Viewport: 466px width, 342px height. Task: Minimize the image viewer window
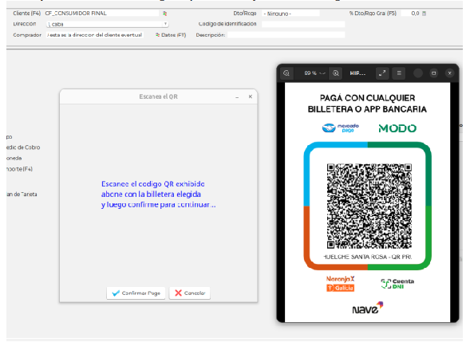click(x=418, y=73)
